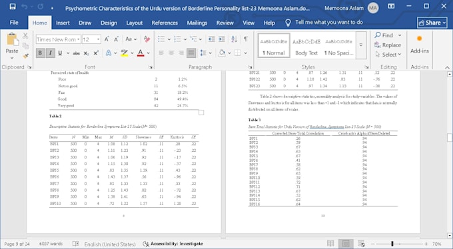Click the Text Effects icon
453x249 pixels.
coord(109,53)
